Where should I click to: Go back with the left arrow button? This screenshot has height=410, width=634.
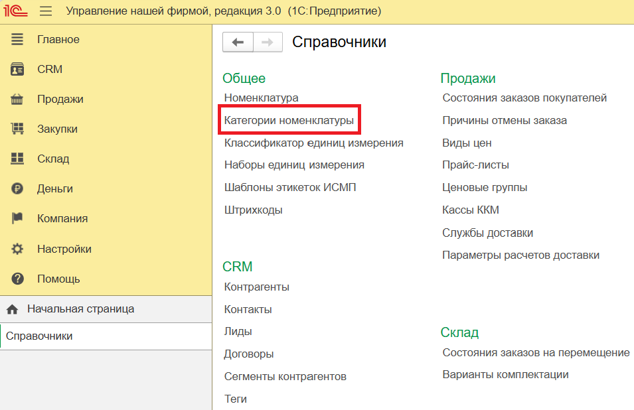point(238,42)
